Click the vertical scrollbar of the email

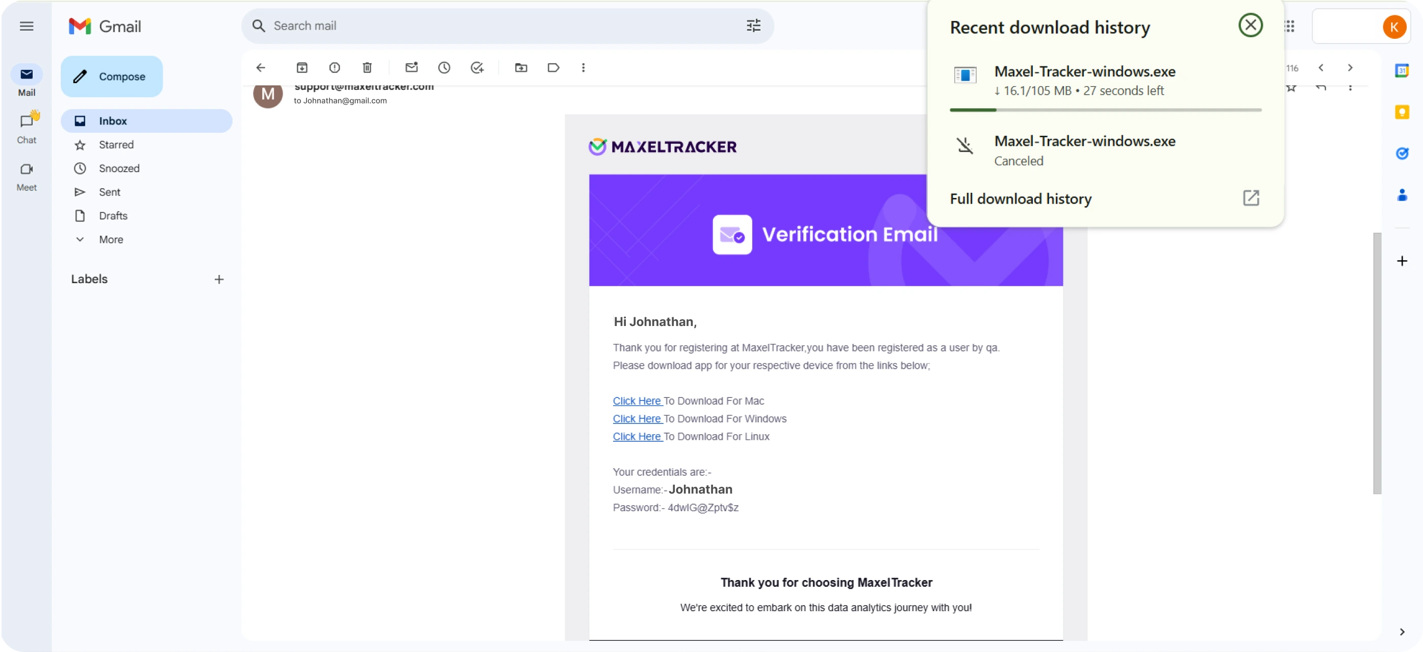[1377, 363]
